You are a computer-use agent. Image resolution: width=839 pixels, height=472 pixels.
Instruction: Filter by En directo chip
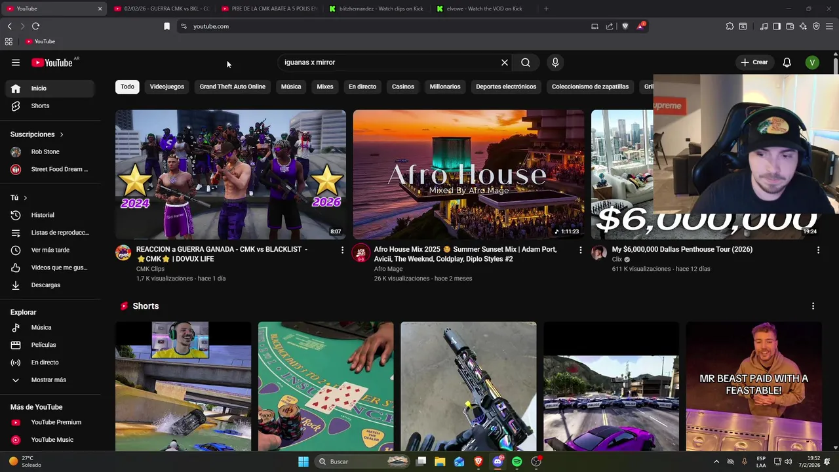(362, 87)
